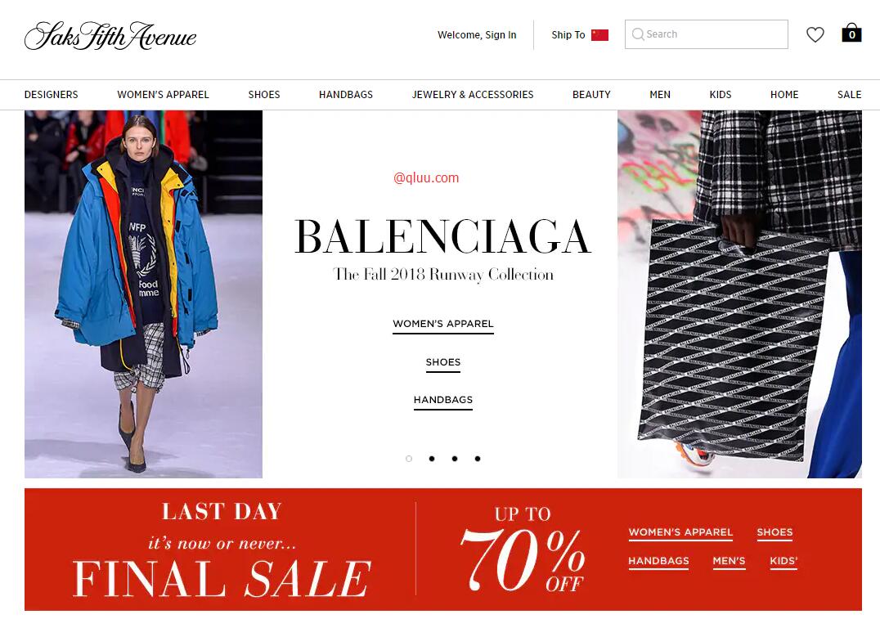Select the second carousel dot
The width and height of the screenshot is (880, 619).
(432, 459)
